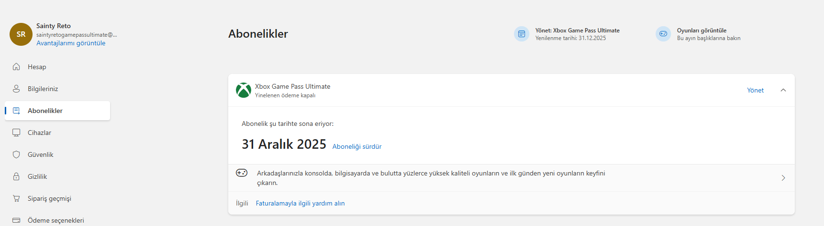This screenshot has width=824, height=226.
Task: Click the controller icon in benefits row
Action: point(242,173)
